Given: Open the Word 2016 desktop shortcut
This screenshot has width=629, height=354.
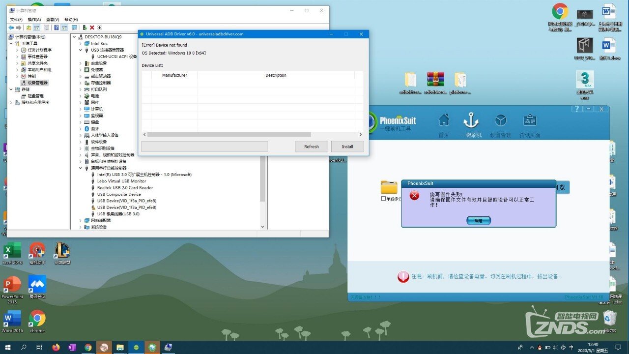Looking at the screenshot, I should (x=12, y=321).
